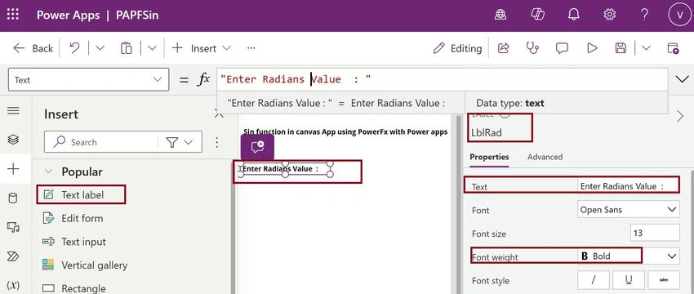Screen dimensions: 694x294
Task: Click the publish icon
Action: tap(673, 48)
